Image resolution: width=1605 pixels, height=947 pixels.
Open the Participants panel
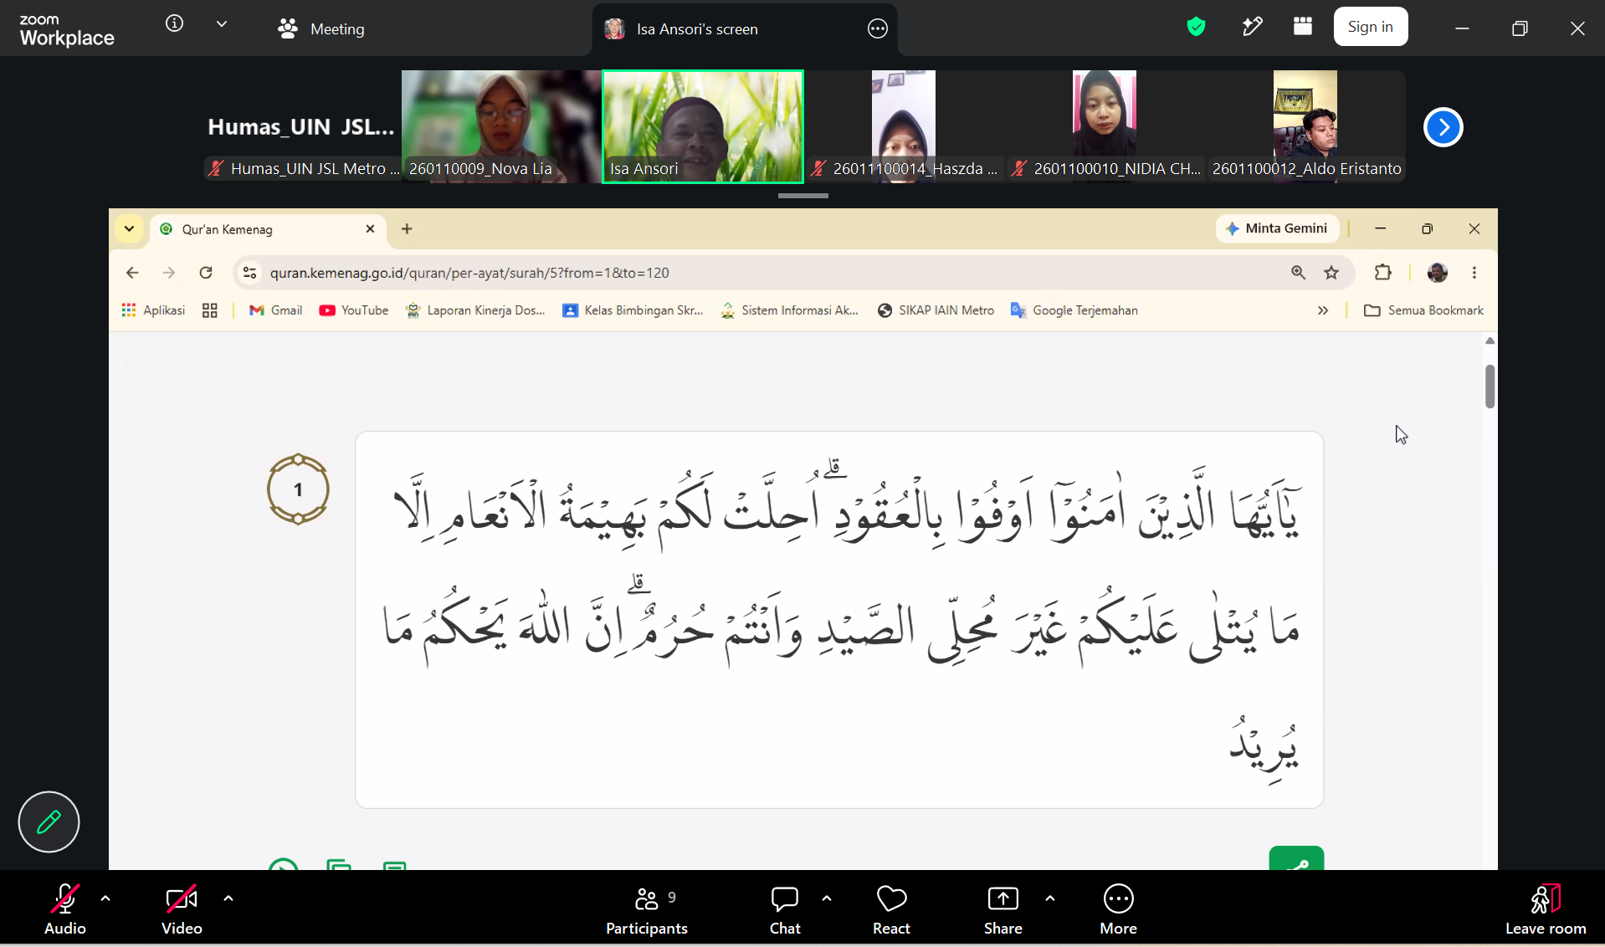(x=647, y=909)
